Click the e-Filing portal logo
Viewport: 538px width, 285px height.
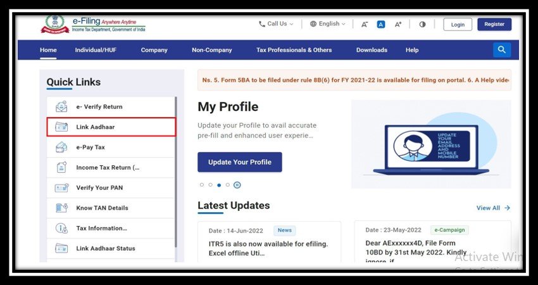(x=93, y=24)
